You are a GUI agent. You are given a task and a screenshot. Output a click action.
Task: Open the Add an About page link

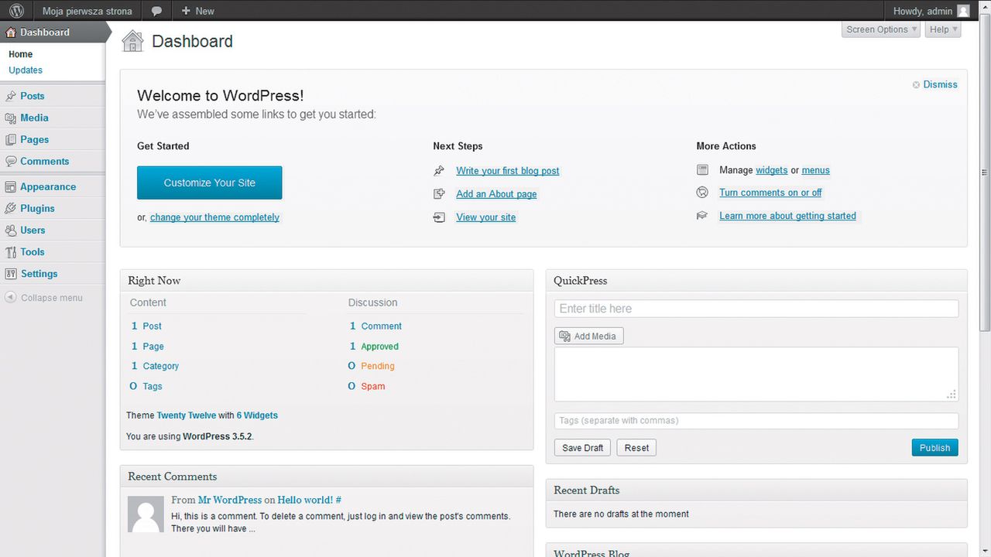(496, 194)
